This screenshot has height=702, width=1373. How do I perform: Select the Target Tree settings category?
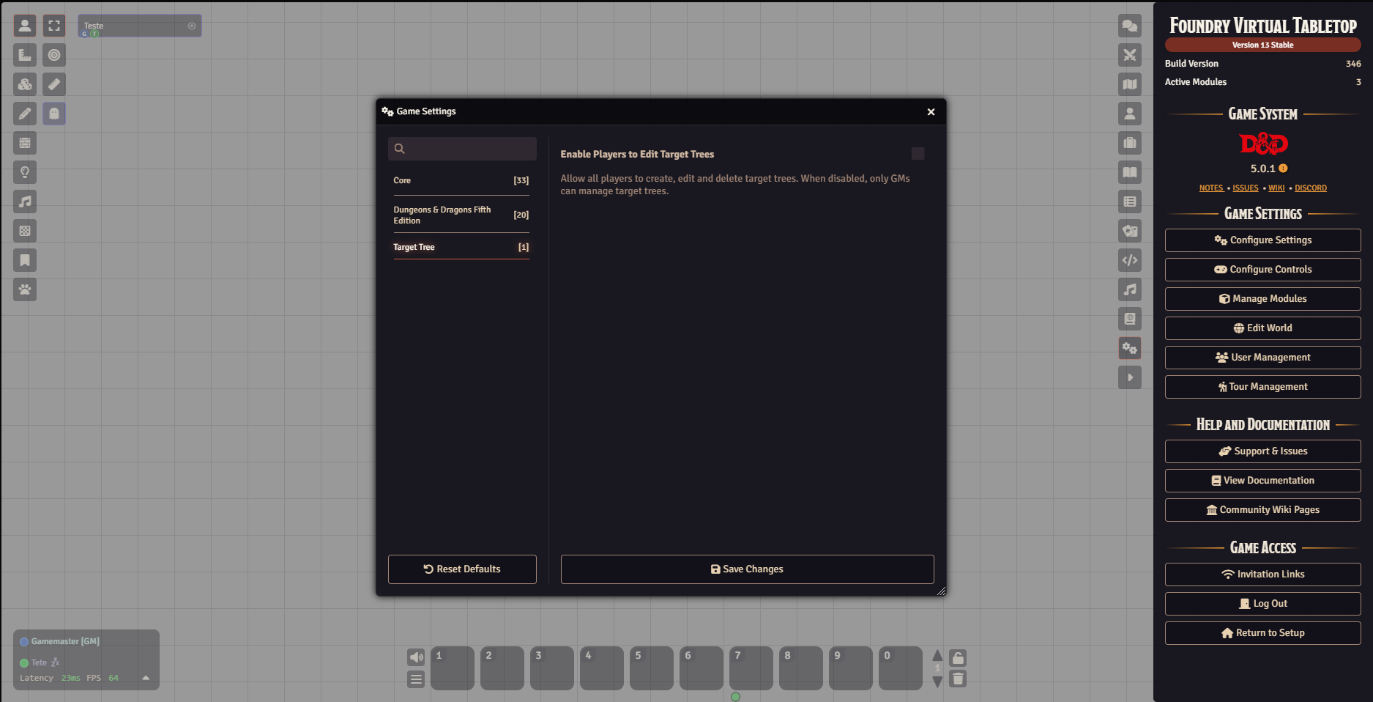click(461, 247)
